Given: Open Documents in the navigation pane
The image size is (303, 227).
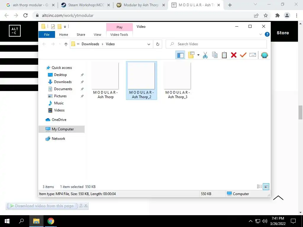Looking at the screenshot, I should [63, 89].
